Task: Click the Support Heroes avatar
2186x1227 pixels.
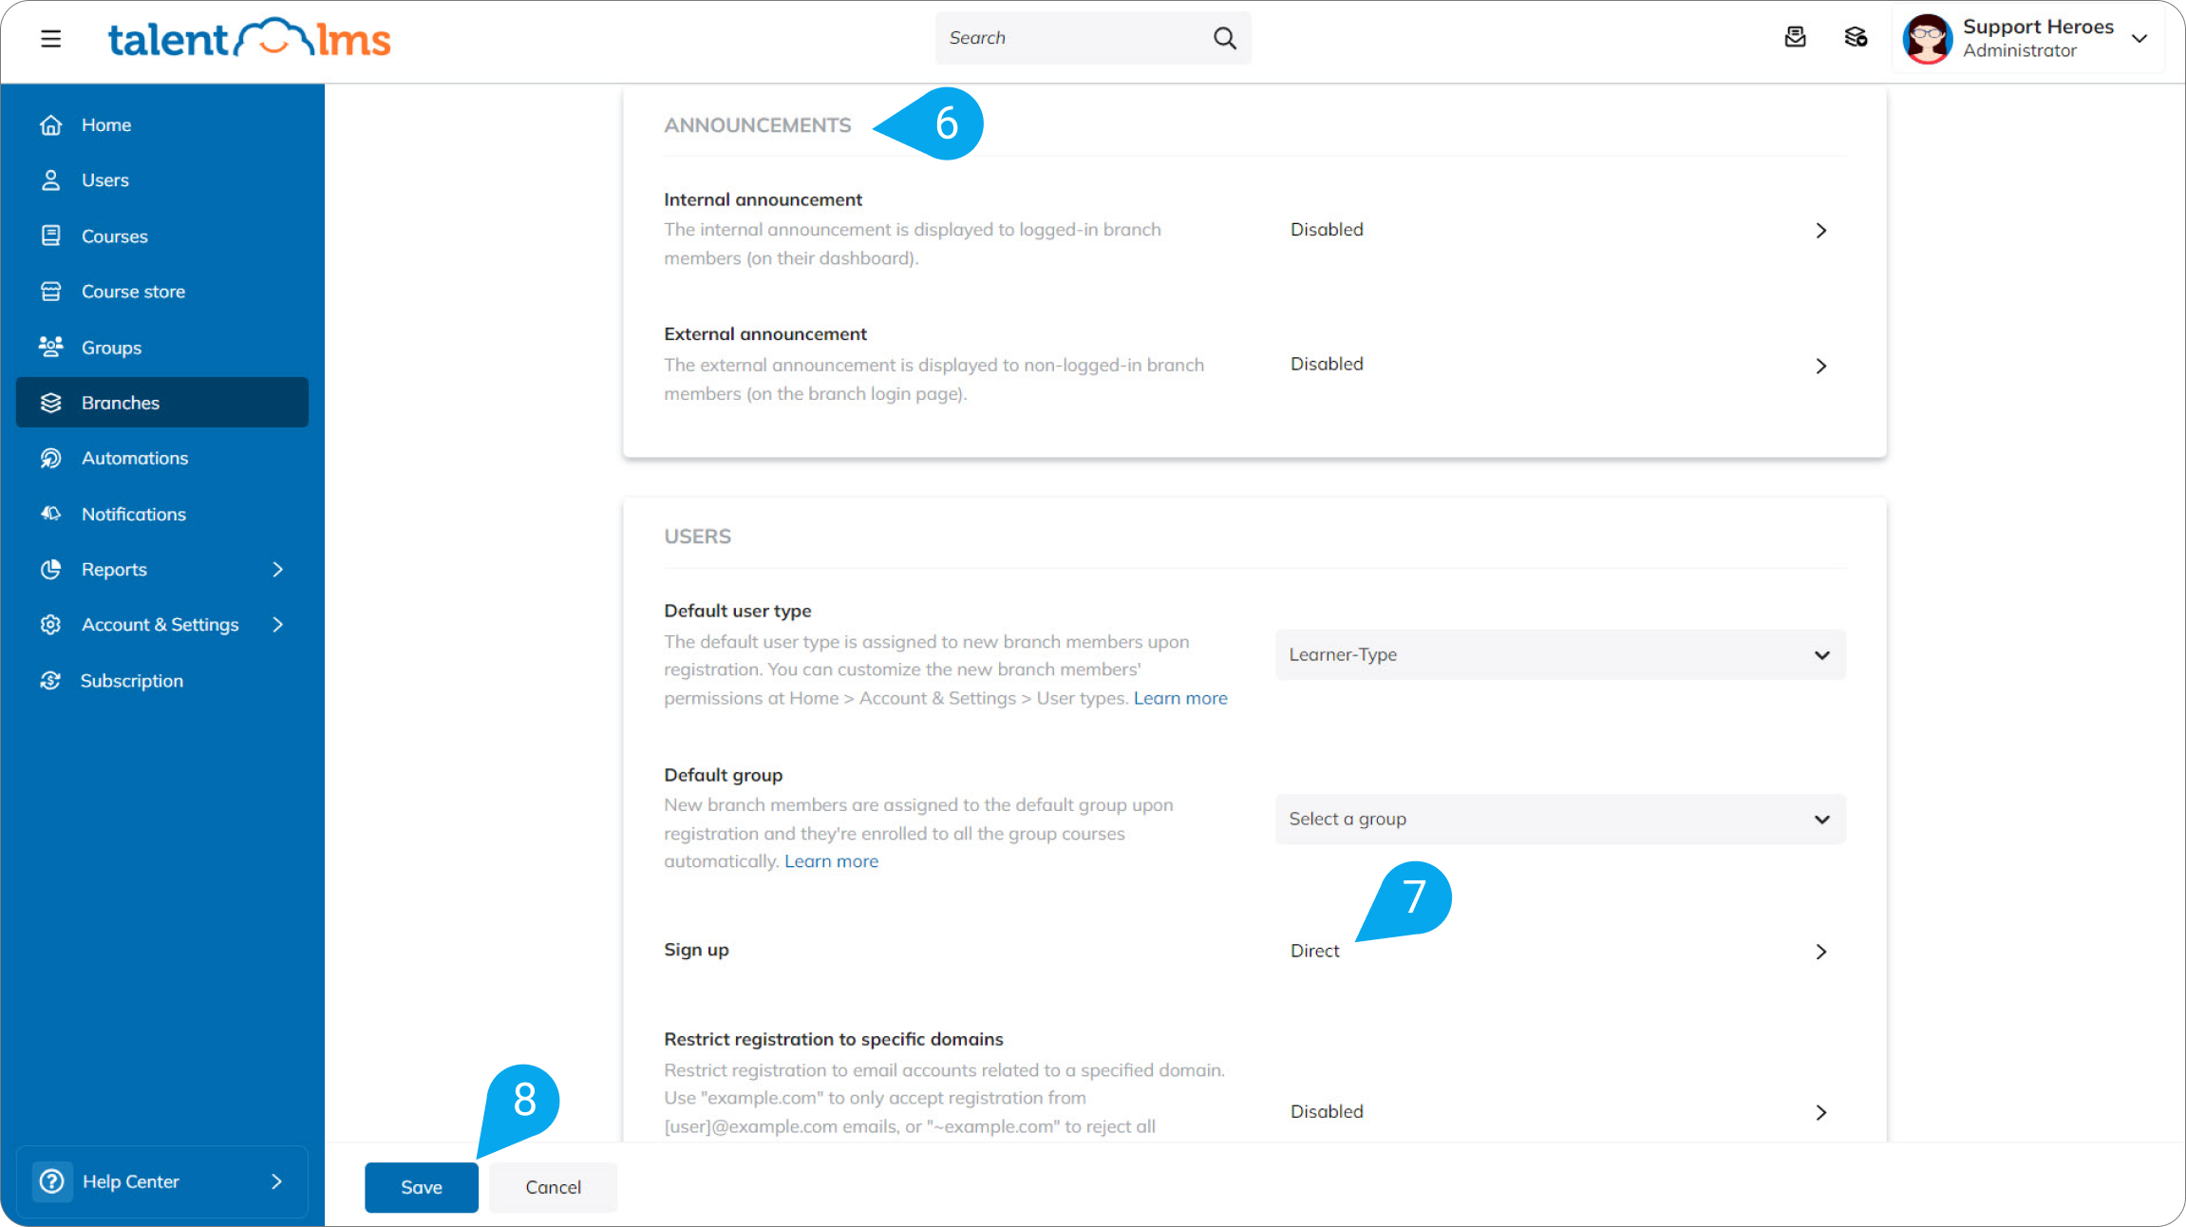Action: 1927,39
